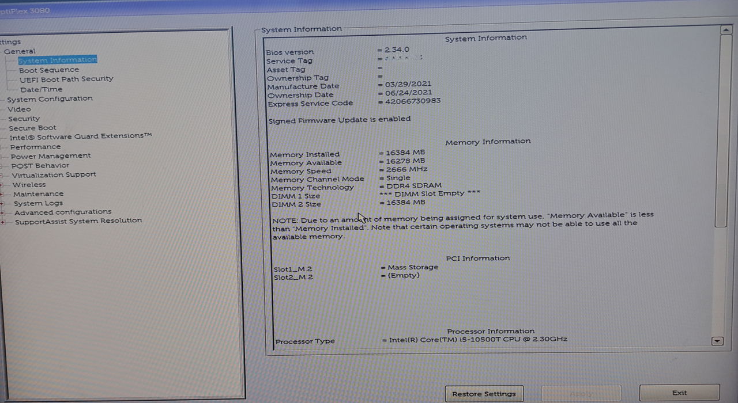Click the PCI Information heading
The height and width of the screenshot is (403, 738).
(x=478, y=258)
